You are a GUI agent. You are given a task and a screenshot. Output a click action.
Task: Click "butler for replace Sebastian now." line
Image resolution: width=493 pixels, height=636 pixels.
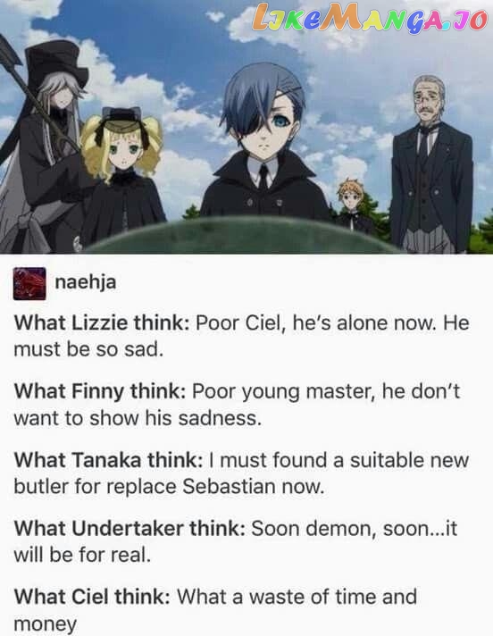[170, 486]
